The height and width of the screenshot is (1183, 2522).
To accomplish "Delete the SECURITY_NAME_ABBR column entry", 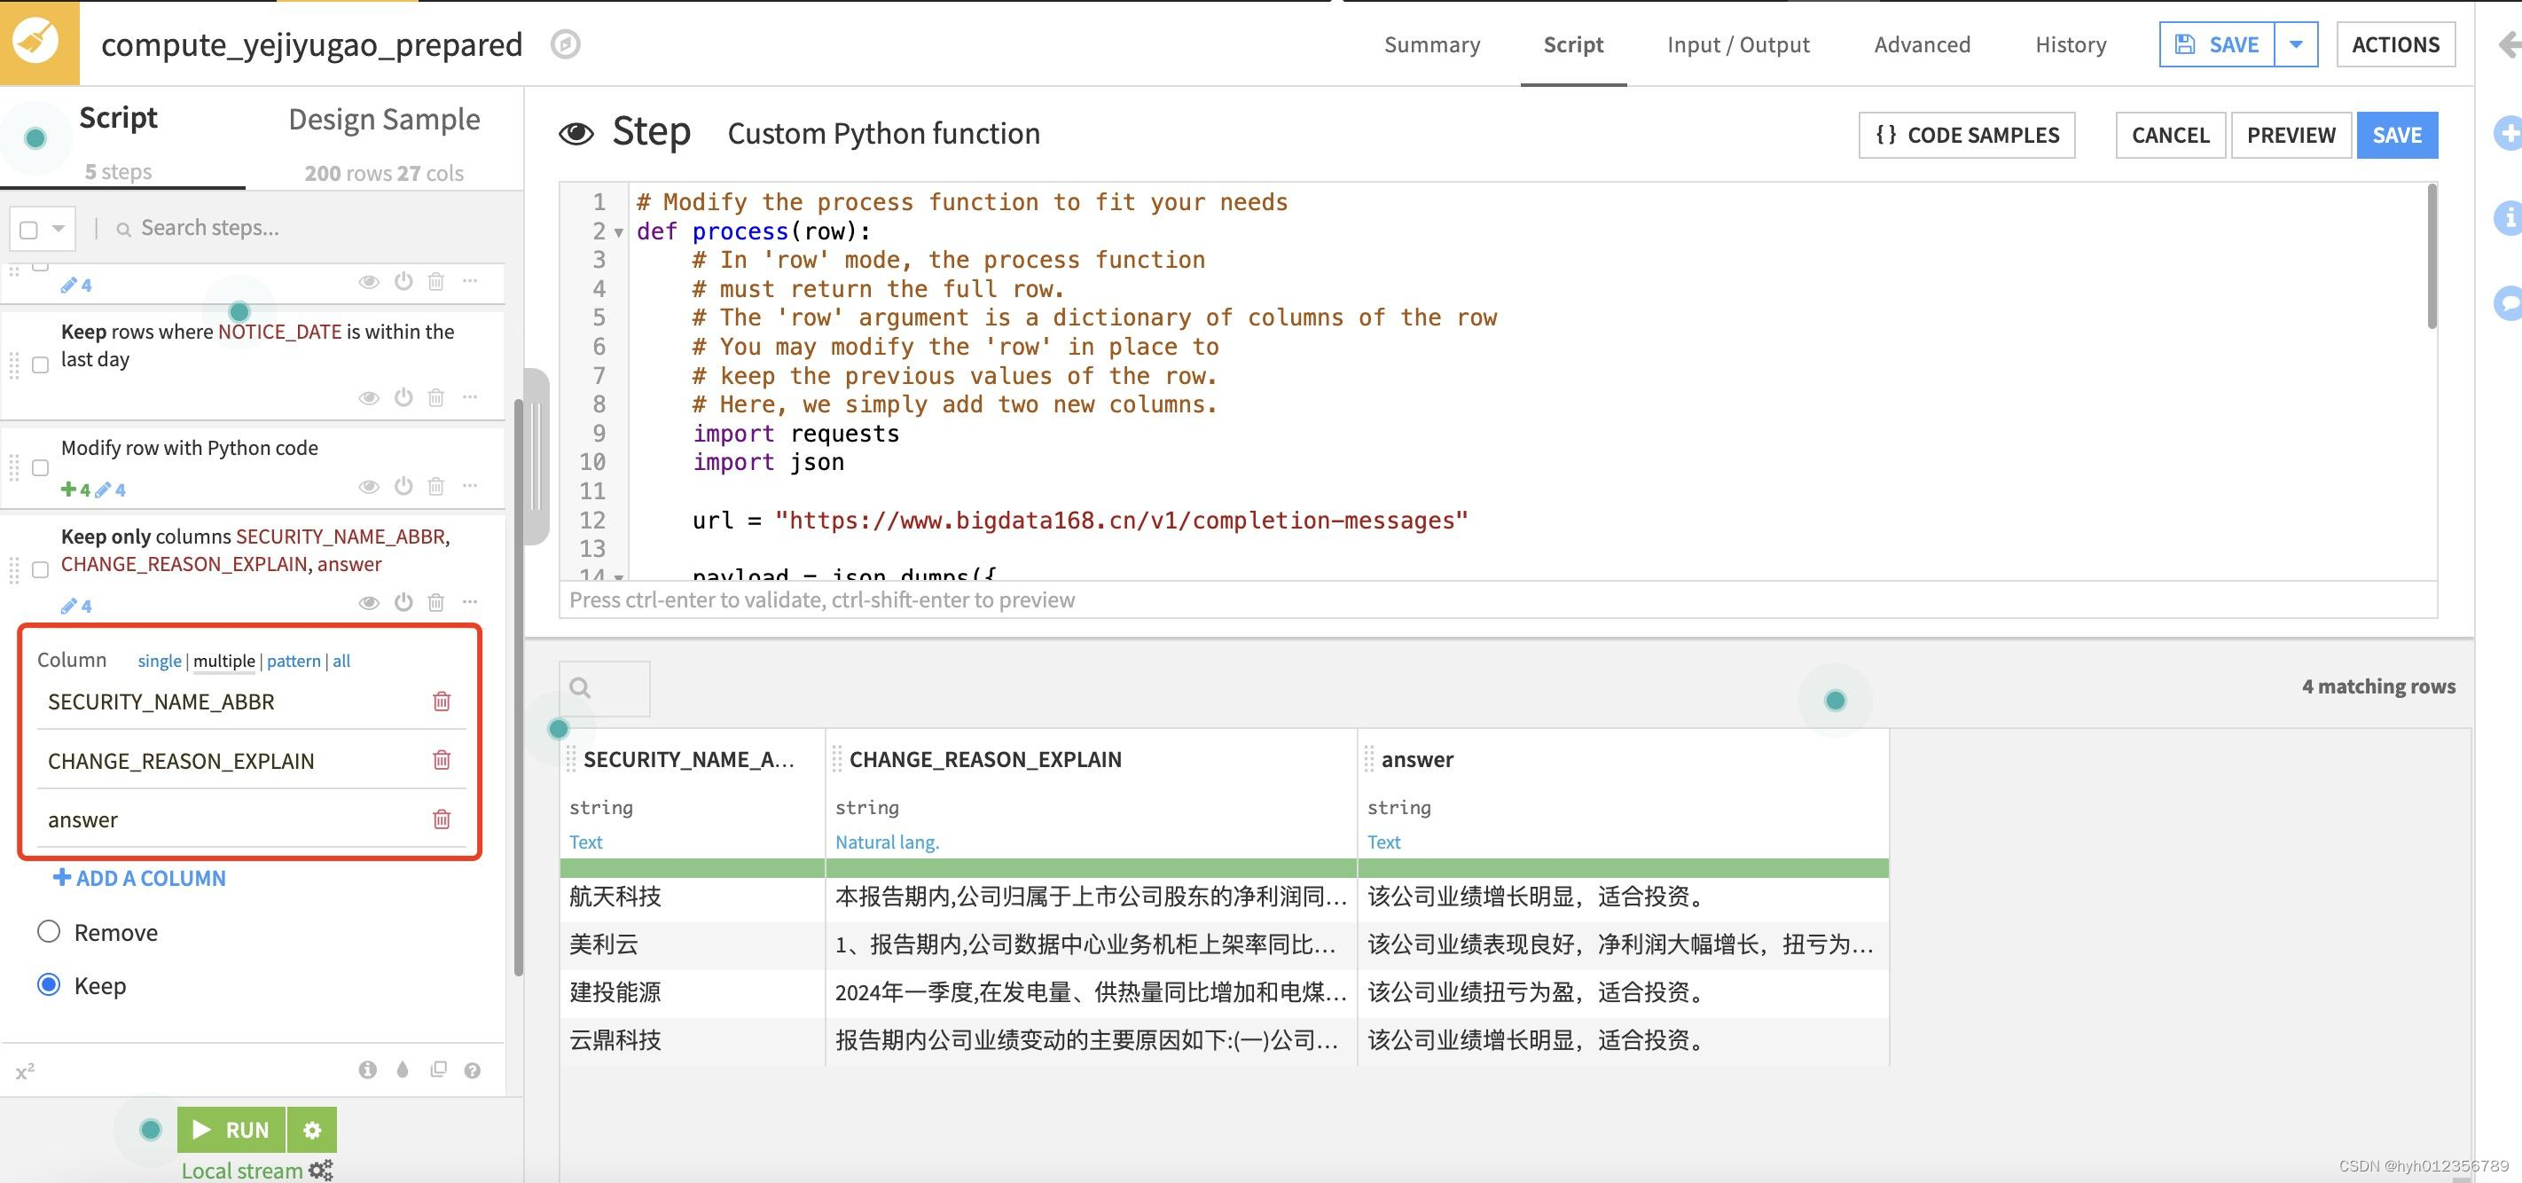I will tap(442, 701).
